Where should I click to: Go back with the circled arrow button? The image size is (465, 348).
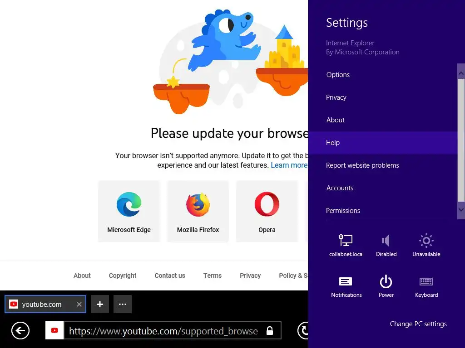(20, 330)
